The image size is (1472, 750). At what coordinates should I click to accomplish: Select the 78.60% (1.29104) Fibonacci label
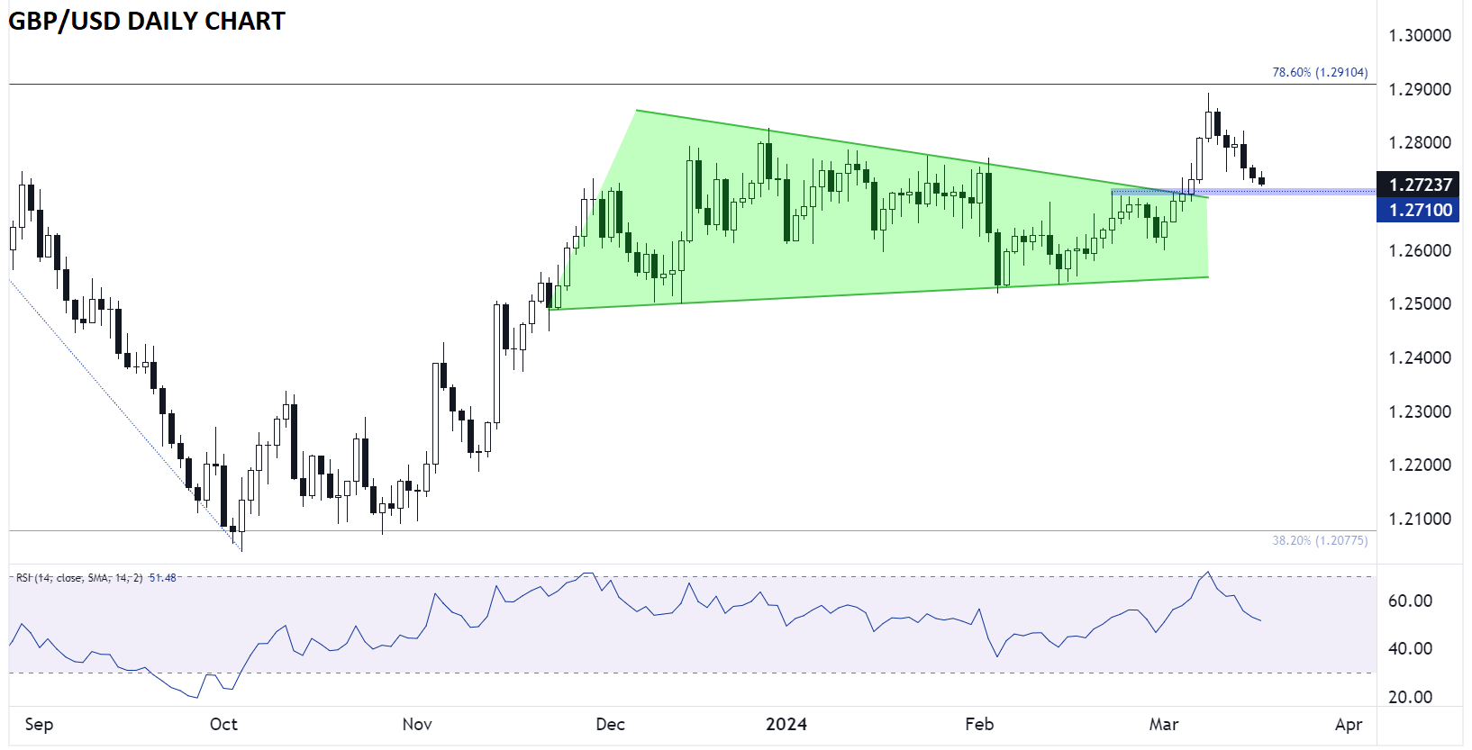[1320, 72]
